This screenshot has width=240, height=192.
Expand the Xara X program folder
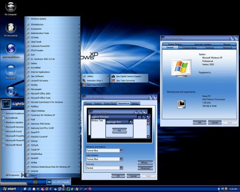(x=53, y=176)
